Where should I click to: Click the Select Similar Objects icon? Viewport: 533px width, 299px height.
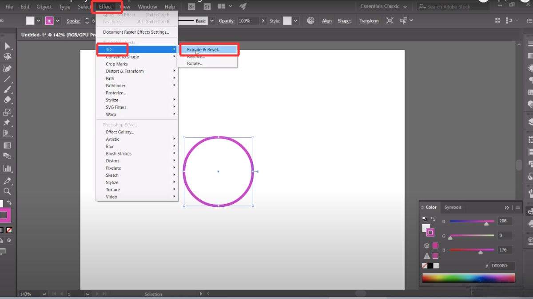[404, 21]
